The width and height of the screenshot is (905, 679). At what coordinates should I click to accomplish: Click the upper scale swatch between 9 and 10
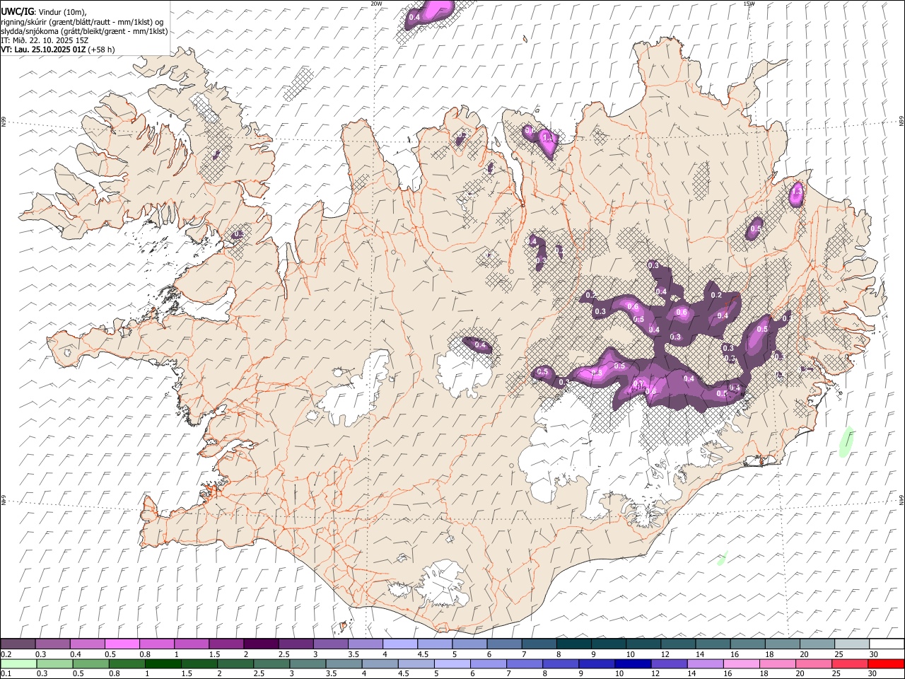(x=609, y=644)
